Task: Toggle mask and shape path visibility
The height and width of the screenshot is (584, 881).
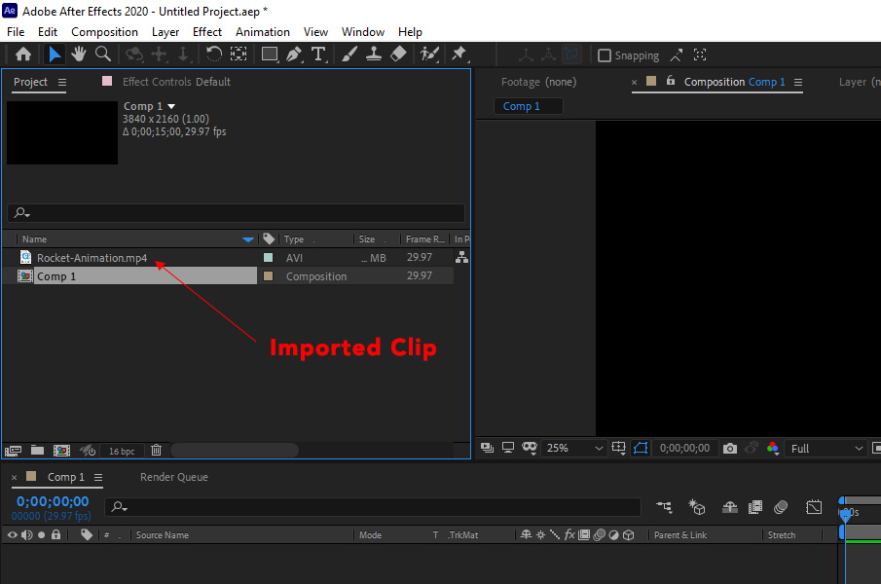Action: [x=641, y=449]
